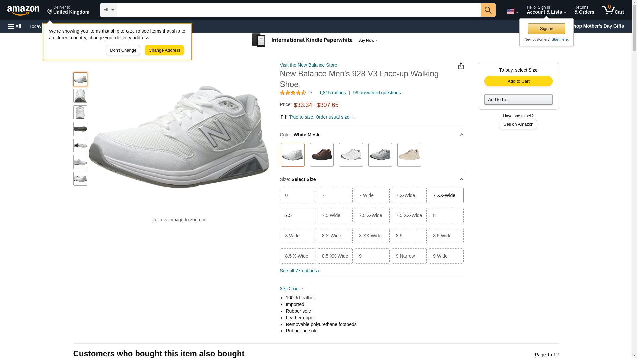Click the country flag language selector
Viewport: 637px width, 358px height.
[512, 11]
